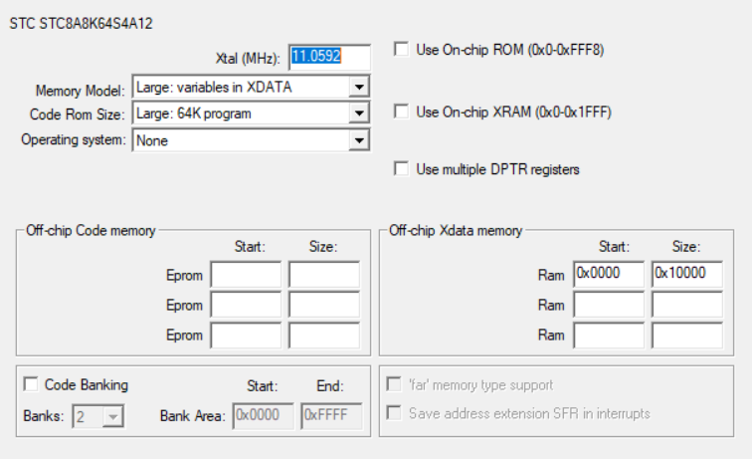Open the Operating system dropdown

click(251, 140)
